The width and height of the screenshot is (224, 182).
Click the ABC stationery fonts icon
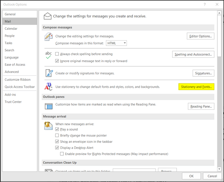(48, 87)
